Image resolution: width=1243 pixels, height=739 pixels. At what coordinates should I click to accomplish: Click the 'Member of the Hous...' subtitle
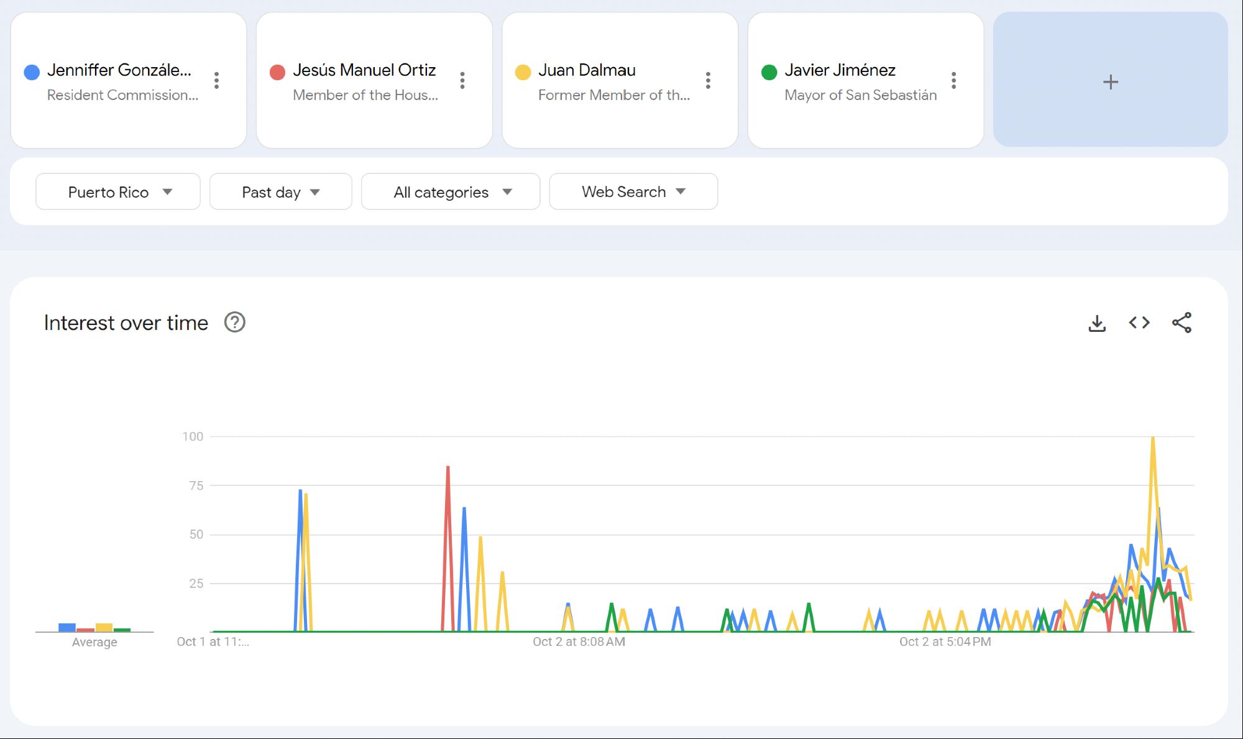click(x=365, y=95)
